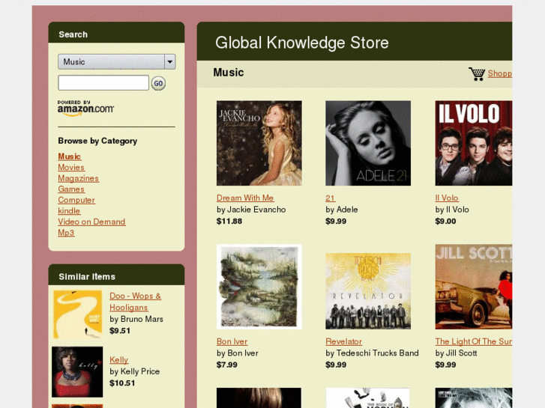This screenshot has height=408, width=545.
Task: Open the Adele 21 album cover
Action: (368, 143)
